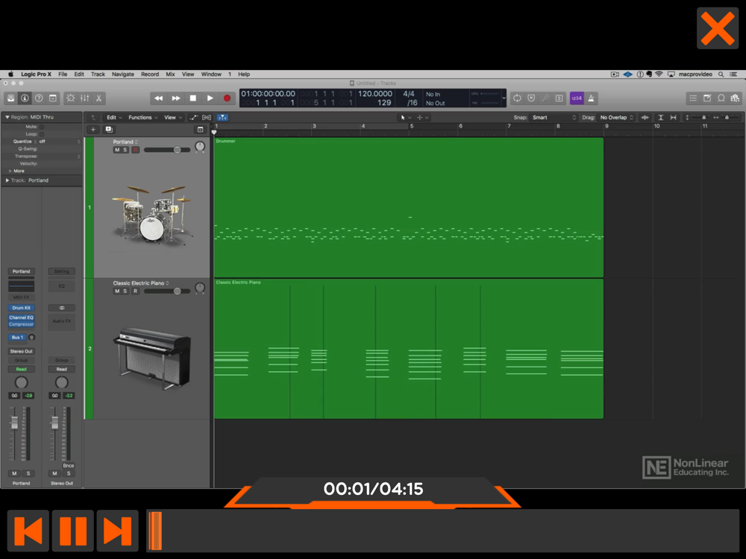Image resolution: width=746 pixels, height=559 pixels.
Task: Mute the Portland track header
Action: (x=117, y=150)
